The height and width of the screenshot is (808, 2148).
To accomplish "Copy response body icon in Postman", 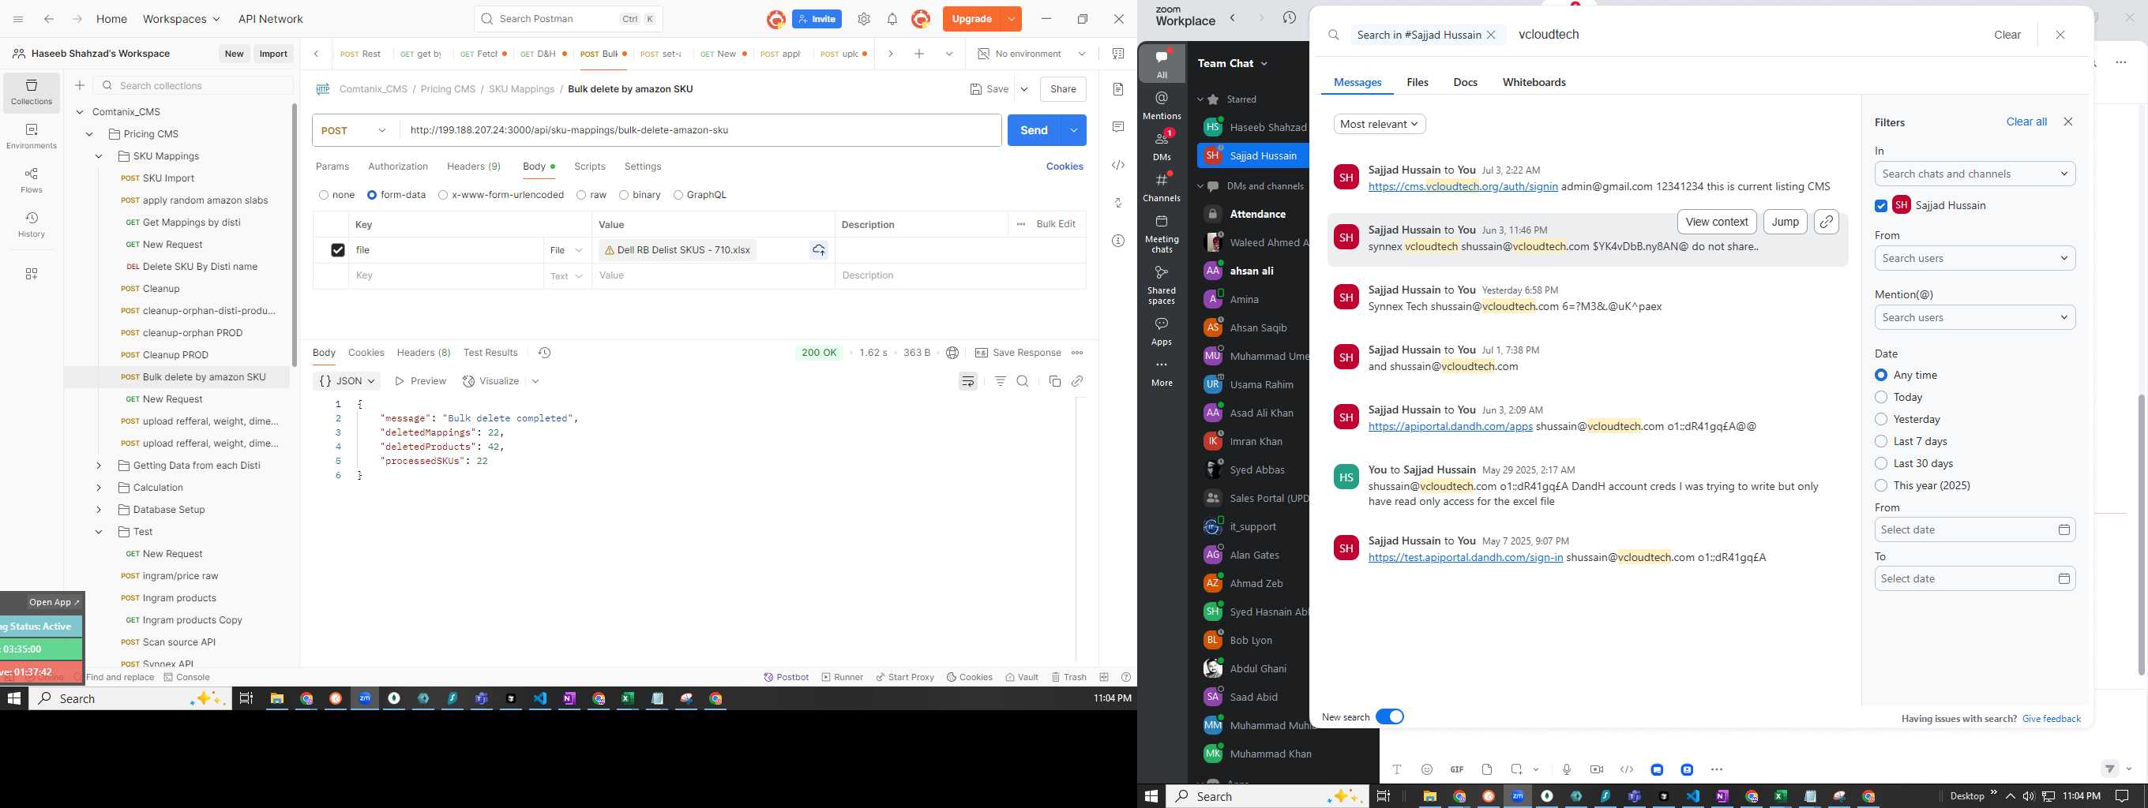I will pos(1055,380).
